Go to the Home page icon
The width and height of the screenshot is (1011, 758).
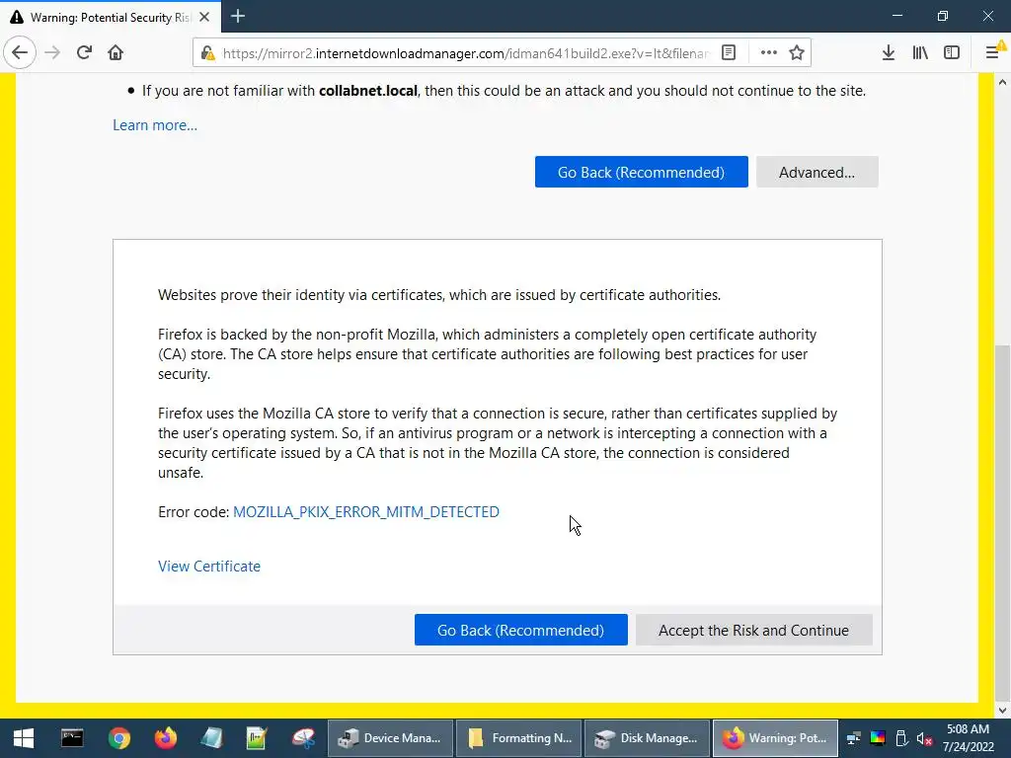(116, 53)
